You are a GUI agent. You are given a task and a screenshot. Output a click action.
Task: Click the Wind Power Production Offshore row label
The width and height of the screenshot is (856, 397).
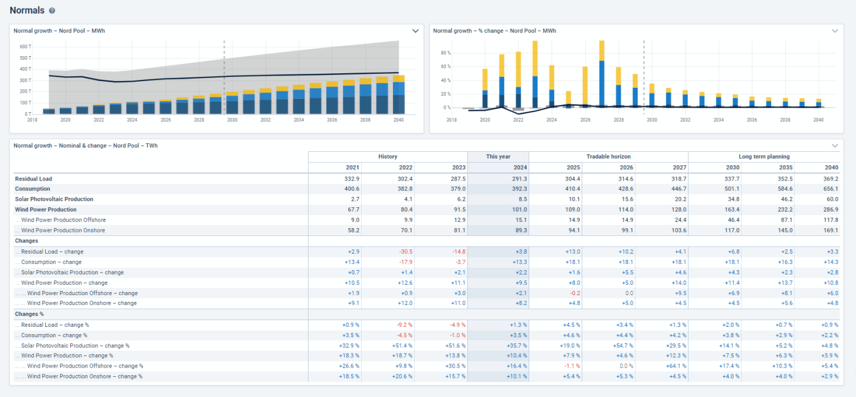click(63, 220)
